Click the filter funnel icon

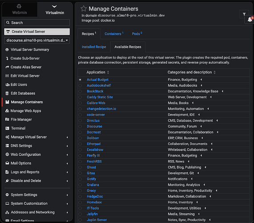click(x=244, y=14)
